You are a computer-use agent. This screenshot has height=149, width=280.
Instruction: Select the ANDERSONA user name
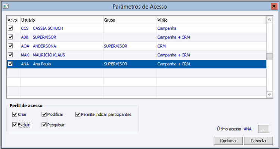coord(44,46)
